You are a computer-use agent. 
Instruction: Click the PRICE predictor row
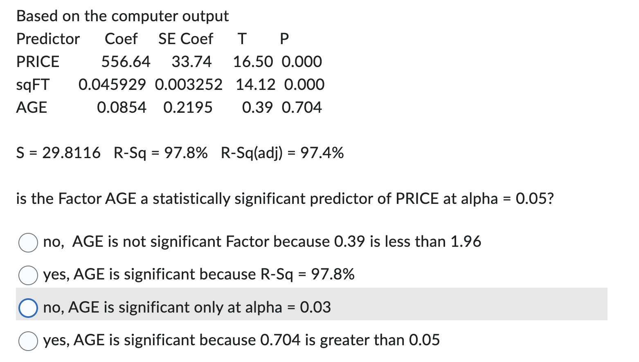pos(164,62)
